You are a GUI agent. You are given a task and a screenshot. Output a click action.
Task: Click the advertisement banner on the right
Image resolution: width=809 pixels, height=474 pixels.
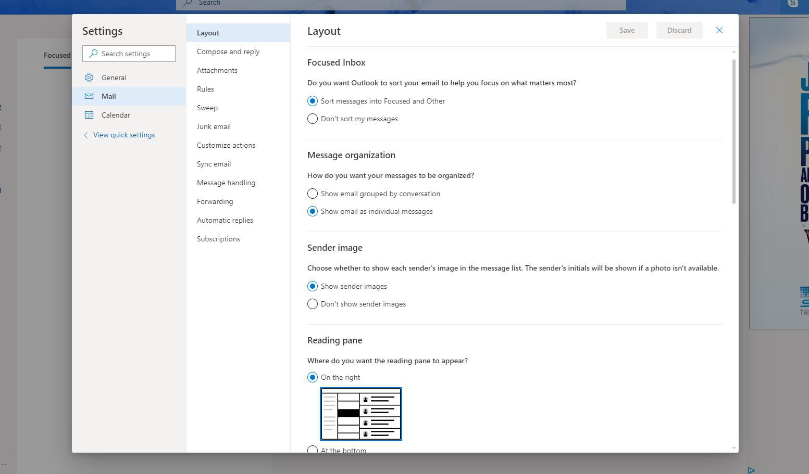click(779, 173)
